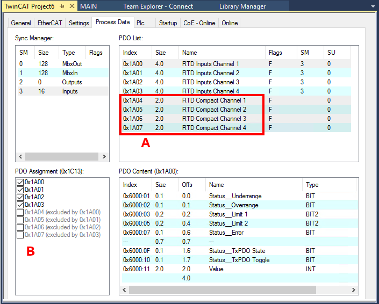Toggle the 0x1A02 PDO assignment checkbox

point(20,197)
